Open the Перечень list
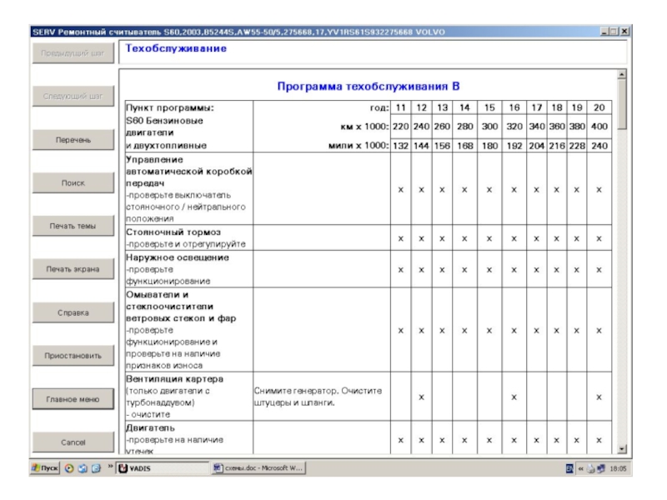667x500 pixels. pos(73,140)
